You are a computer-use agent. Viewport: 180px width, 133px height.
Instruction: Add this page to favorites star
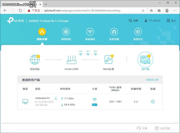pyautogui.click(x=143, y=11)
